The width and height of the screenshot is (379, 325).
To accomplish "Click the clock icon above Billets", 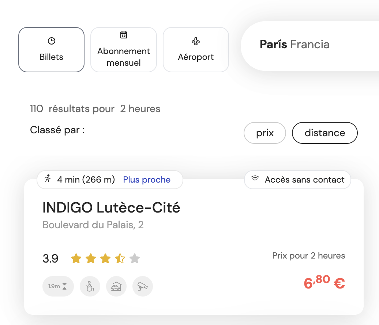I will 51,40.
